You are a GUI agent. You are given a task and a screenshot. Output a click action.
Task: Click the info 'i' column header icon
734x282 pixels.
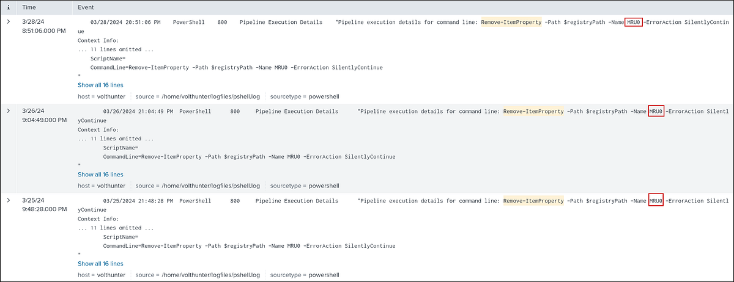click(8, 8)
